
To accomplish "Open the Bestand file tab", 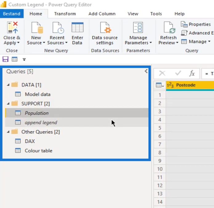I will [x=12, y=14].
